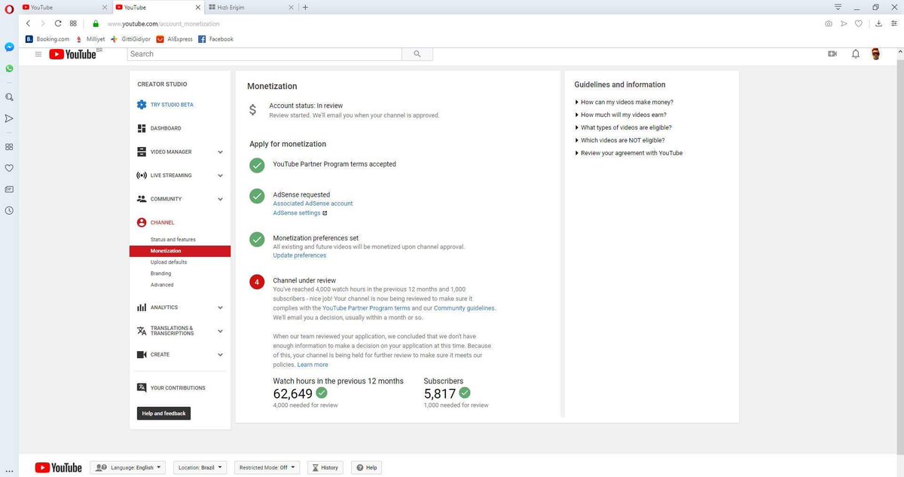Image resolution: width=904 pixels, height=477 pixels.
Task: Open the account avatar menu
Action: (876, 54)
